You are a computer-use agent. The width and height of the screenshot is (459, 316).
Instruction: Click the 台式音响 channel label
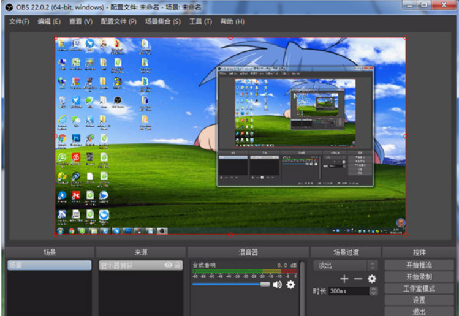[x=204, y=265]
